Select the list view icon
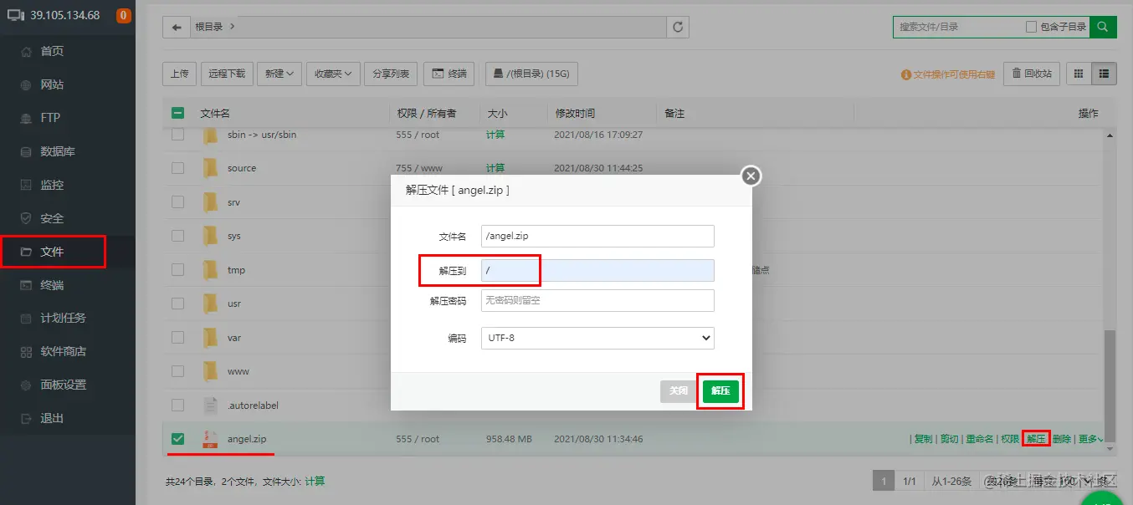1133x505 pixels. click(1103, 73)
